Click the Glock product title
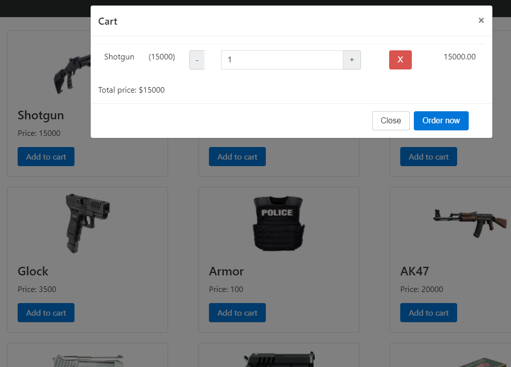This screenshot has height=367, width=511. coord(33,271)
